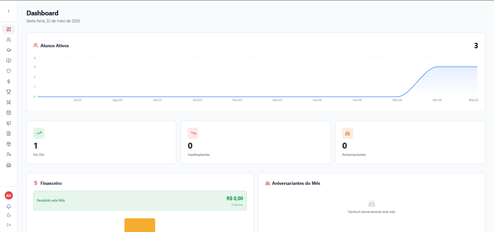Click the Financeiro heading
The image size is (494, 232).
coord(51,183)
